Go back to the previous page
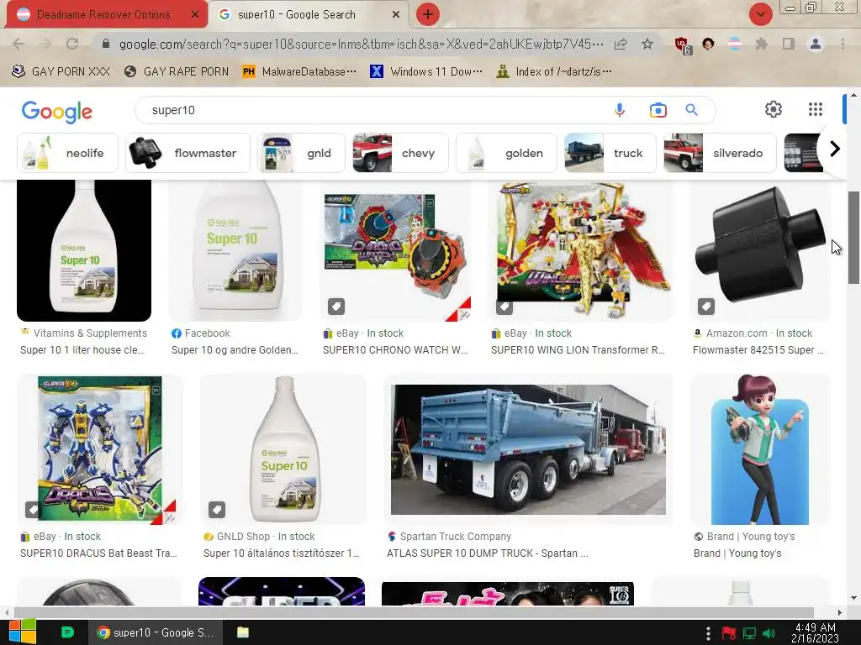 18,44
